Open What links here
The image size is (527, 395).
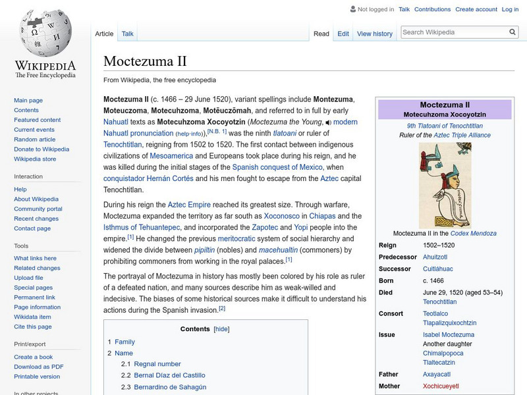coord(36,258)
